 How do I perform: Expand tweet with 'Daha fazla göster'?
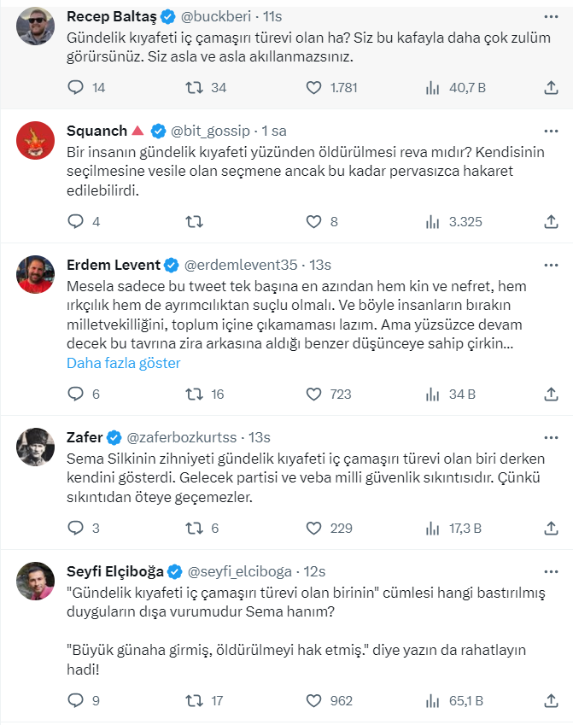click(123, 363)
